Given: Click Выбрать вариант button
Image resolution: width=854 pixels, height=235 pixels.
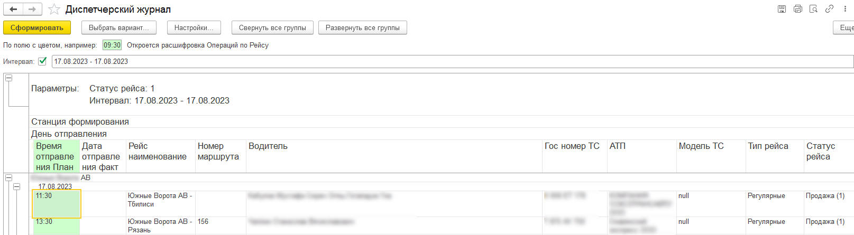Looking at the screenshot, I should pos(119,27).
